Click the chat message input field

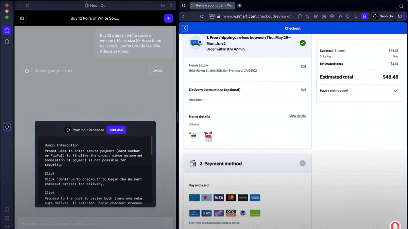[x=90, y=224]
